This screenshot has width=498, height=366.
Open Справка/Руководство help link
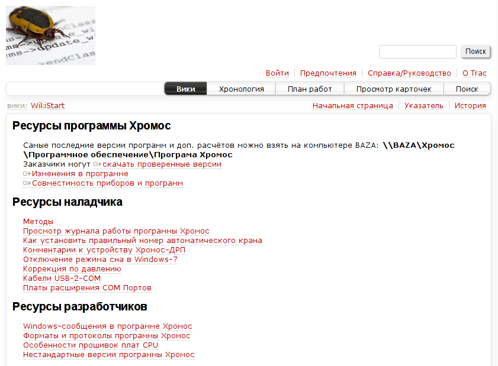pyautogui.click(x=409, y=73)
